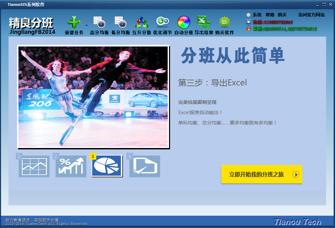Export results with the 导出结果 Excel icon

[x=204, y=22]
